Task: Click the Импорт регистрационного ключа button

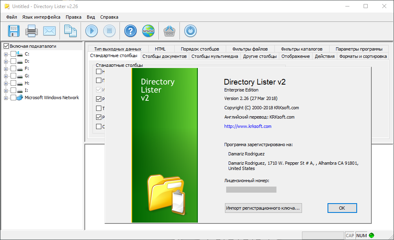Action: [x=263, y=208]
